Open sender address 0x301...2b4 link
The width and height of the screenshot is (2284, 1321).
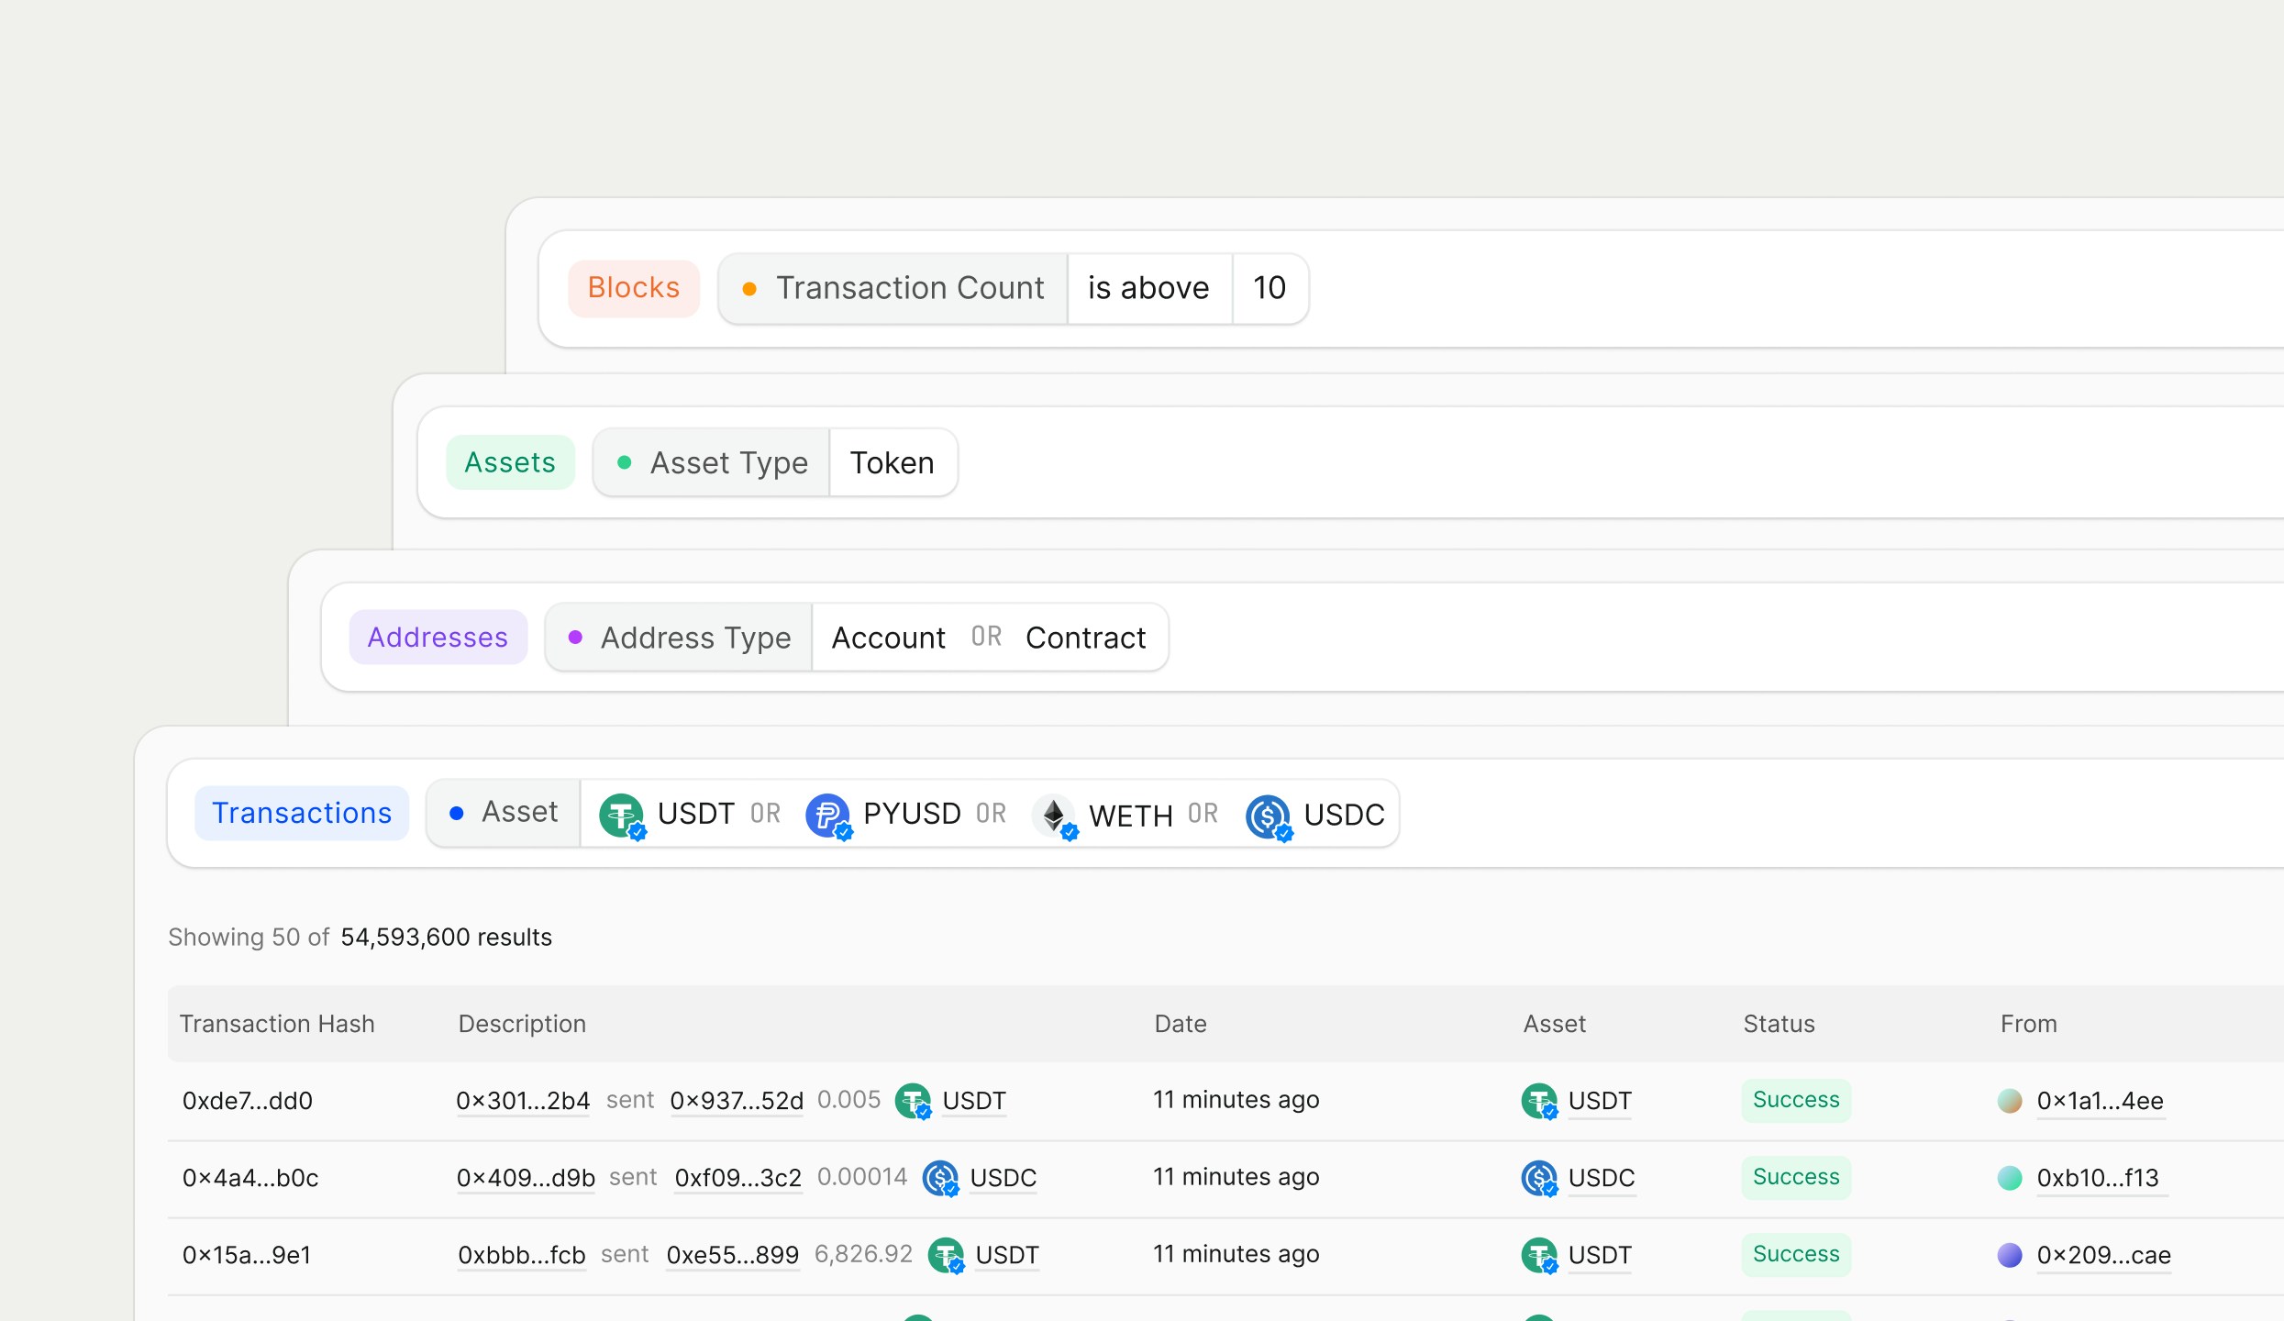523,1101
